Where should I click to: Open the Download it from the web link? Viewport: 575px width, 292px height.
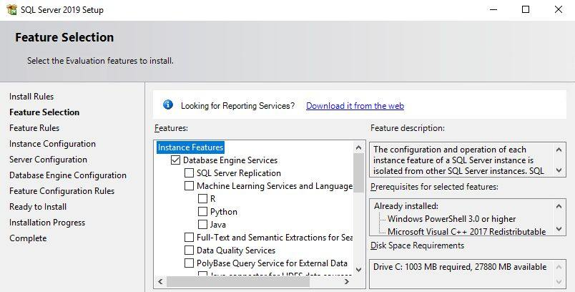click(x=355, y=106)
